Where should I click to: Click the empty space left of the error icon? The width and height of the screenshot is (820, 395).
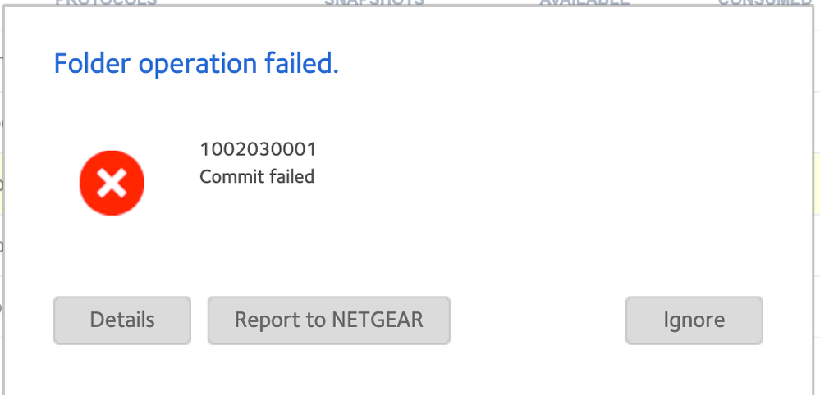click(41, 183)
